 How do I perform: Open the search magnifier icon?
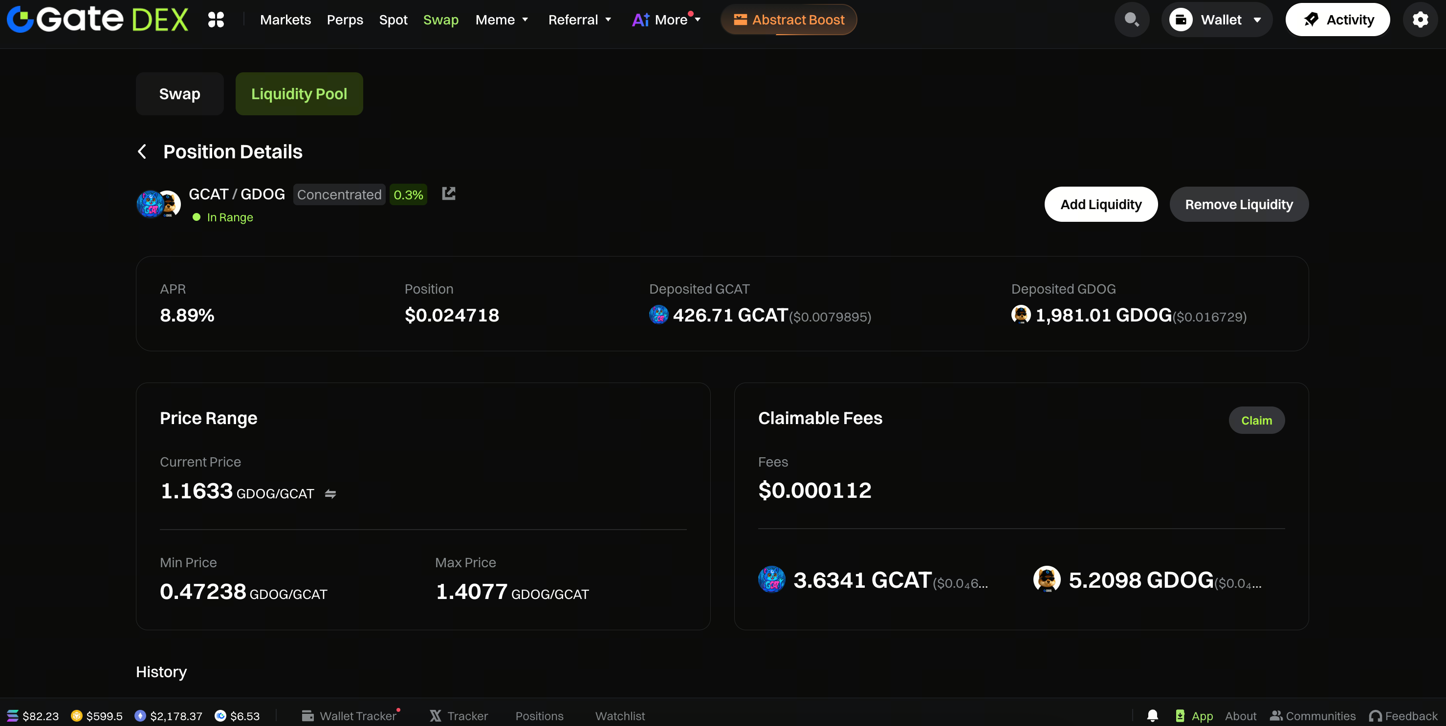[1131, 20]
